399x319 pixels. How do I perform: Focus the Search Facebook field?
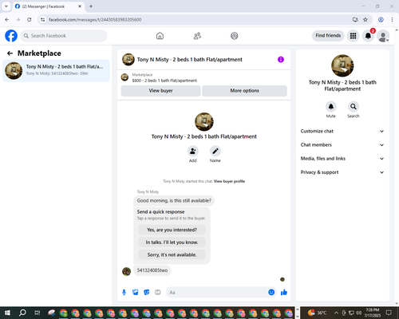point(64,36)
